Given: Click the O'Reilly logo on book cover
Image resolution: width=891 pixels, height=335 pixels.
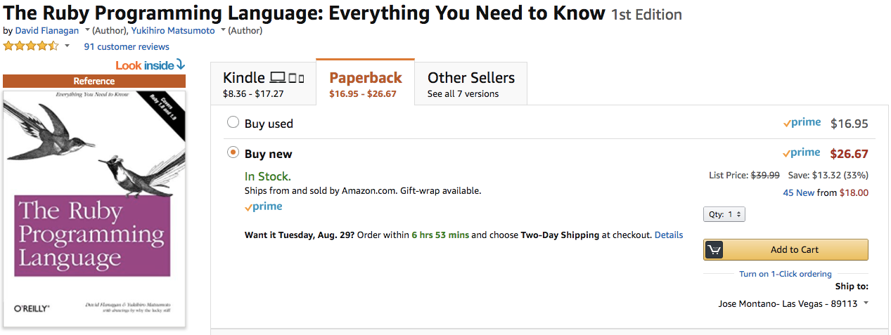Looking at the screenshot, I should pos(32,308).
